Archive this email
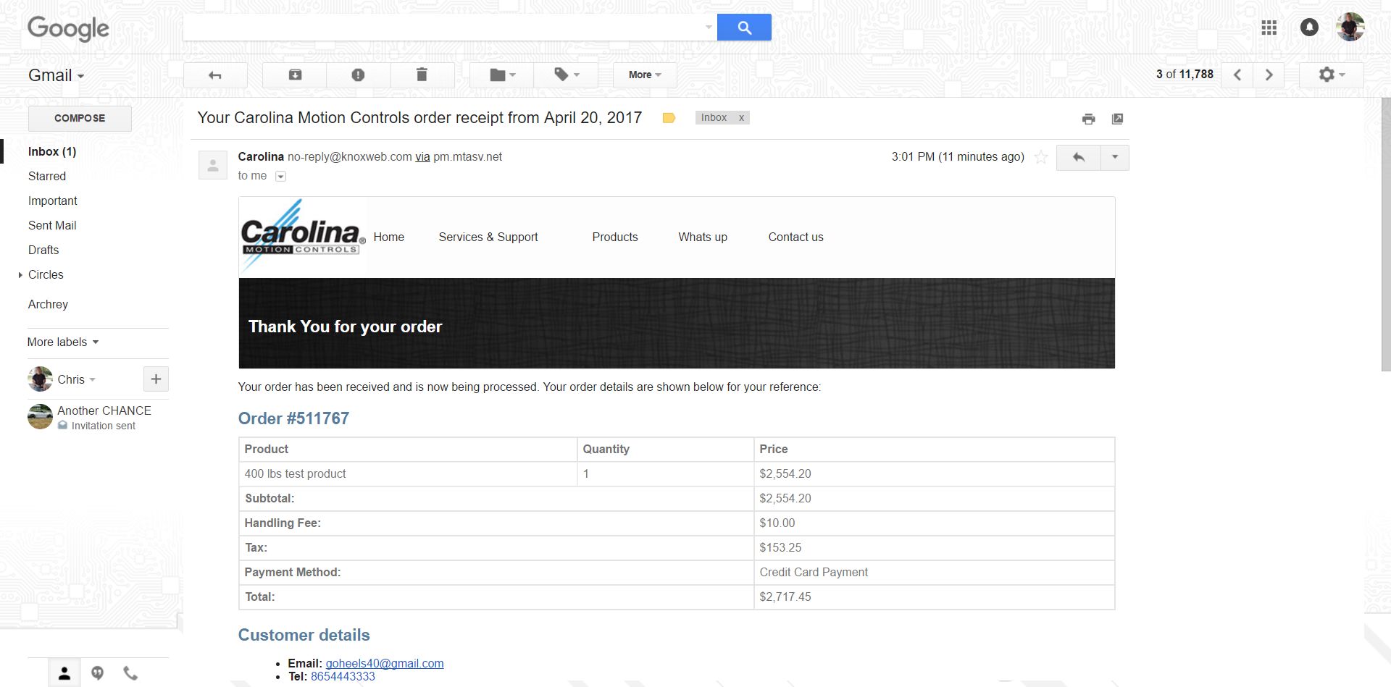This screenshot has height=687, width=1391. (x=295, y=75)
